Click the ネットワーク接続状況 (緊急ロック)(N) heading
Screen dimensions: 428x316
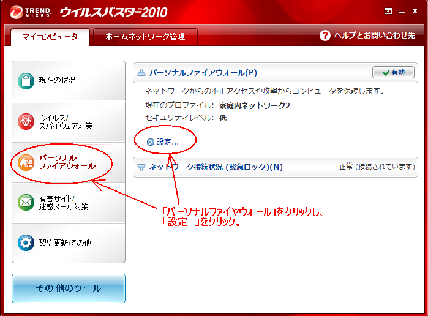point(216,167)
